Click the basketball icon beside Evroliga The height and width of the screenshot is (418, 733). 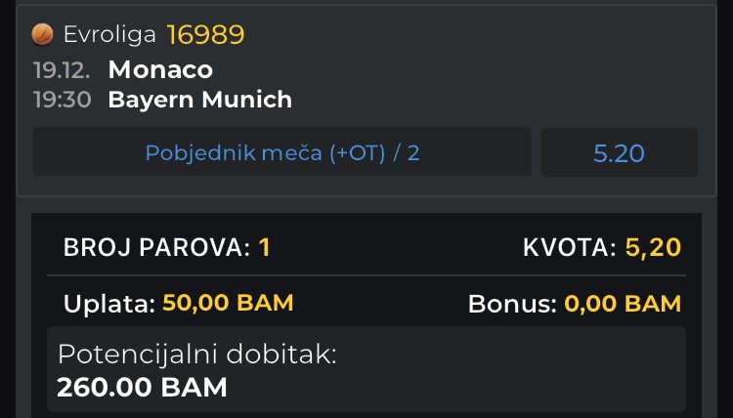click(x=43, y=35)
